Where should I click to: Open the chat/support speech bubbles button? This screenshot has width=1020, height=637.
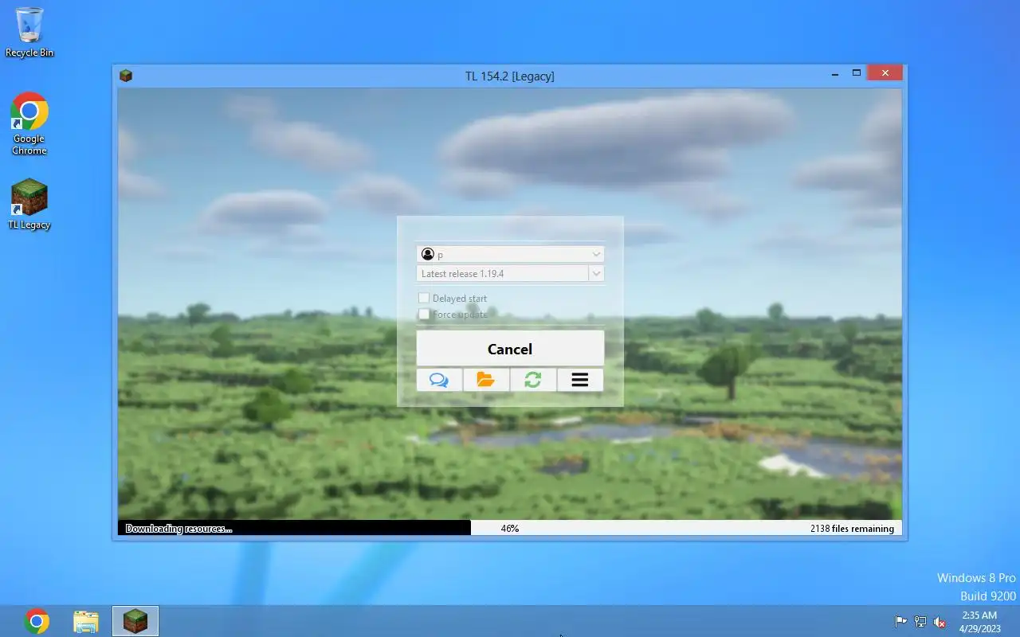click(439, 380)
